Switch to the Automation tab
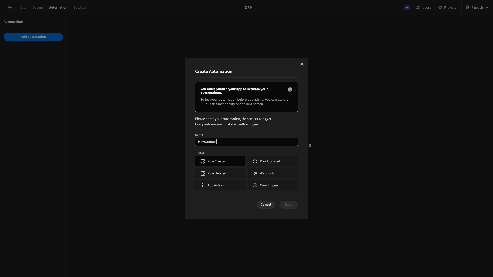The width and height of the screenshot is (493, 277). pyautogui.click(x=58, y=7)
